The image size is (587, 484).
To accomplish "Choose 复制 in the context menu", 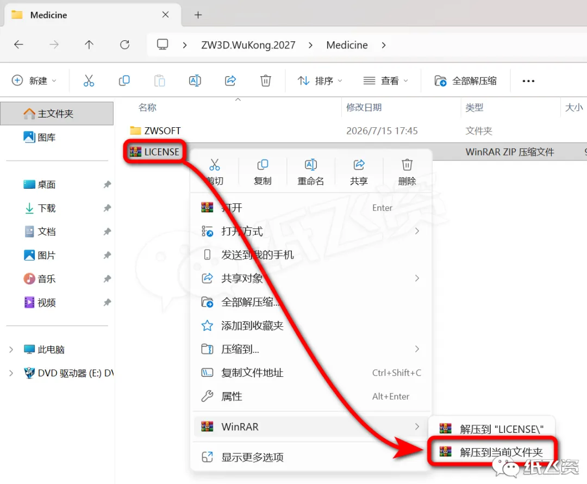I will (263, 172).
